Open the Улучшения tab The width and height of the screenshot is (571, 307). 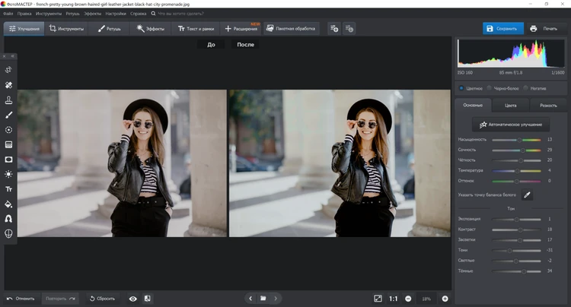point(24,29)
